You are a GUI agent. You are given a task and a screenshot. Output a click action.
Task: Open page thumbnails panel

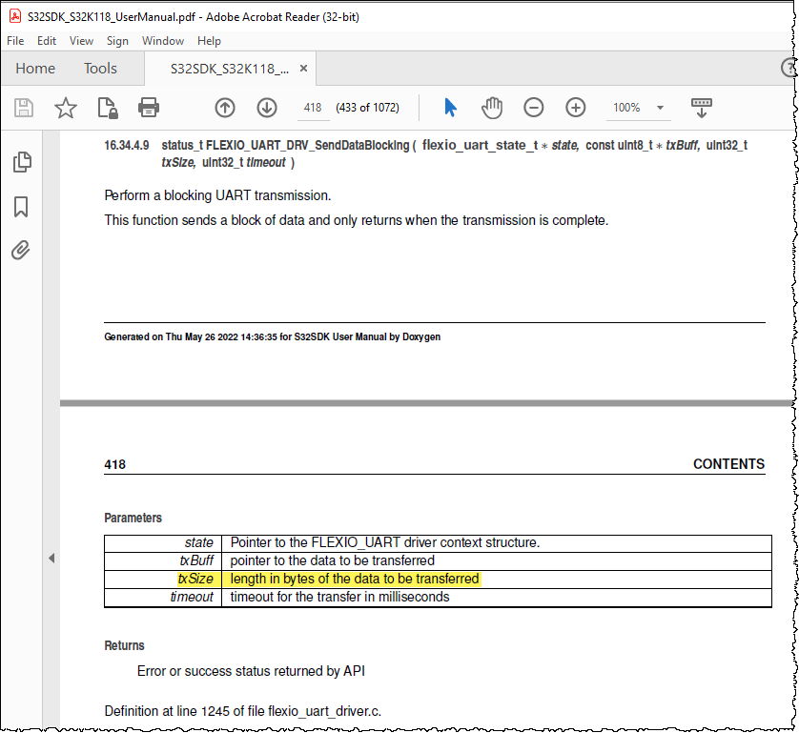pyautogui.click(x=22, y=162)
